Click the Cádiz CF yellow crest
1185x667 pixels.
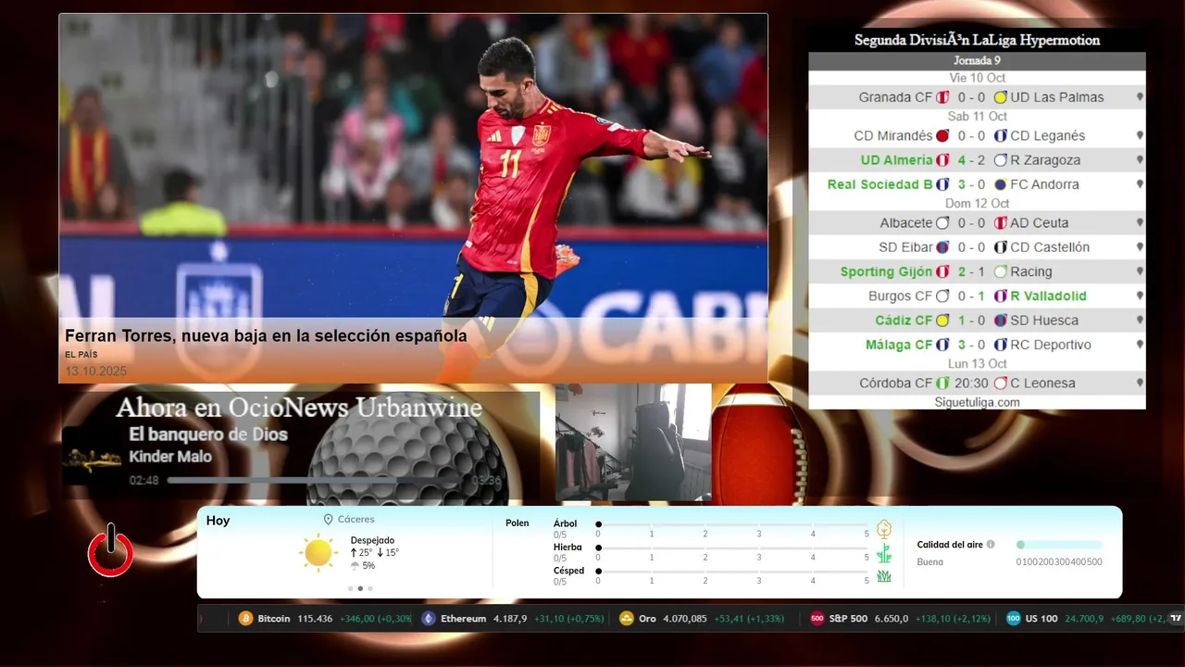[x=943, y=321]
